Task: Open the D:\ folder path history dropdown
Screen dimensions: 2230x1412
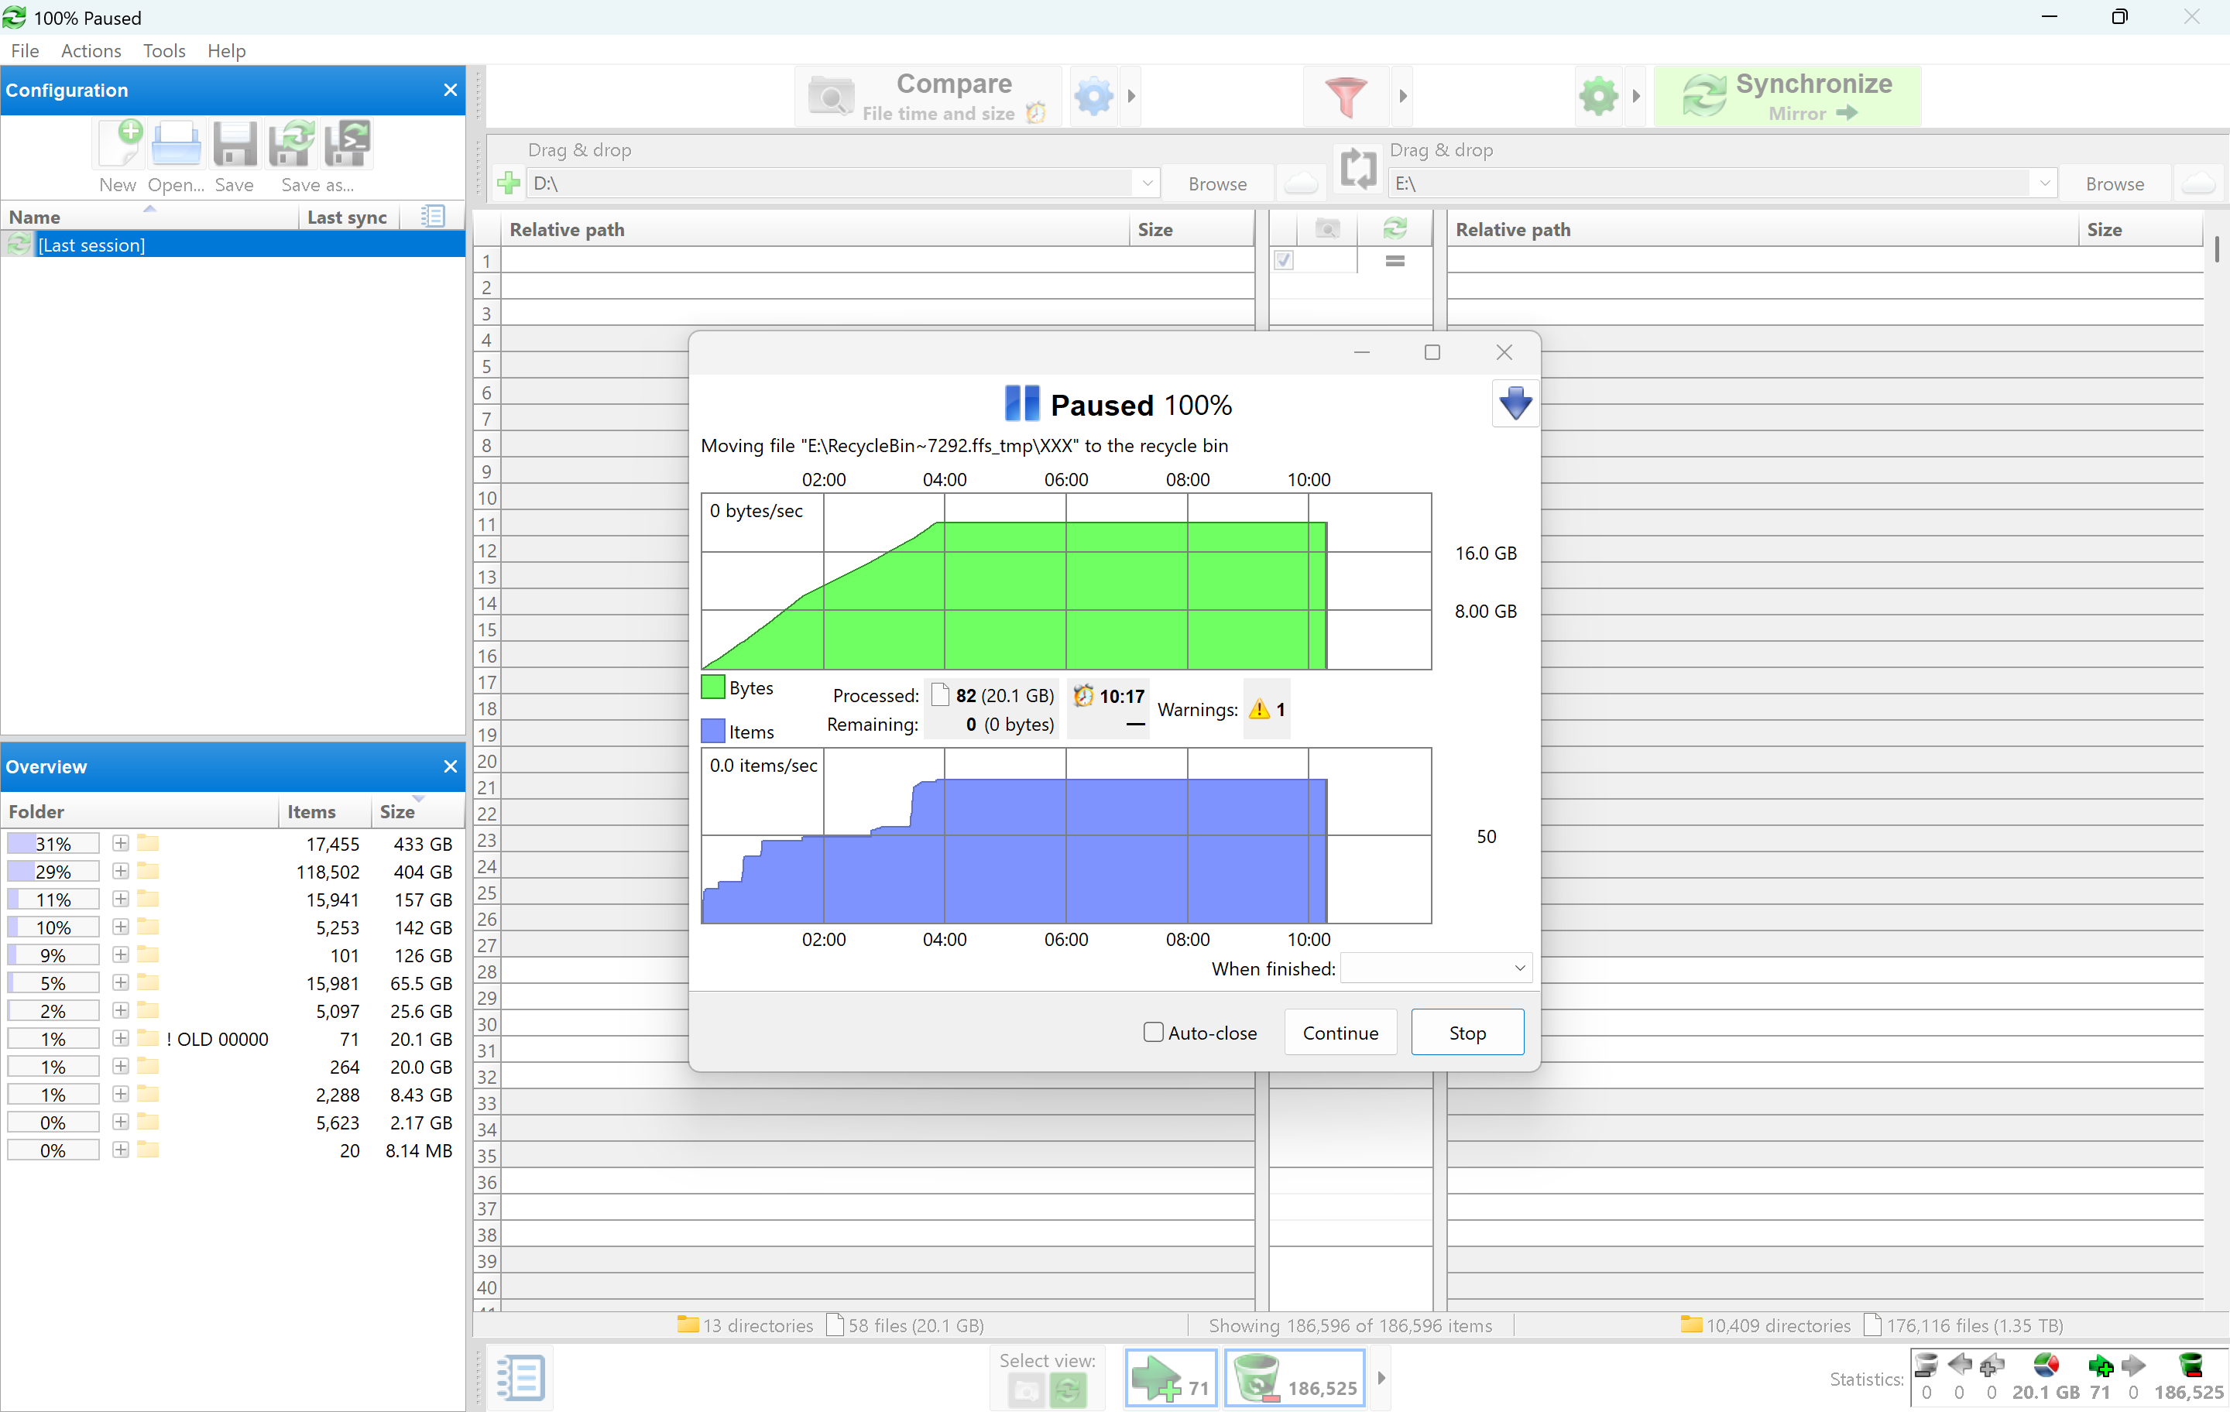Action: coord(1147,183)
